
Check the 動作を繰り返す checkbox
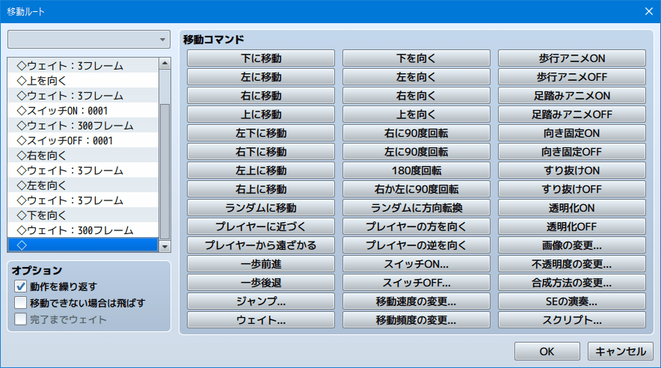coord(21,286)
